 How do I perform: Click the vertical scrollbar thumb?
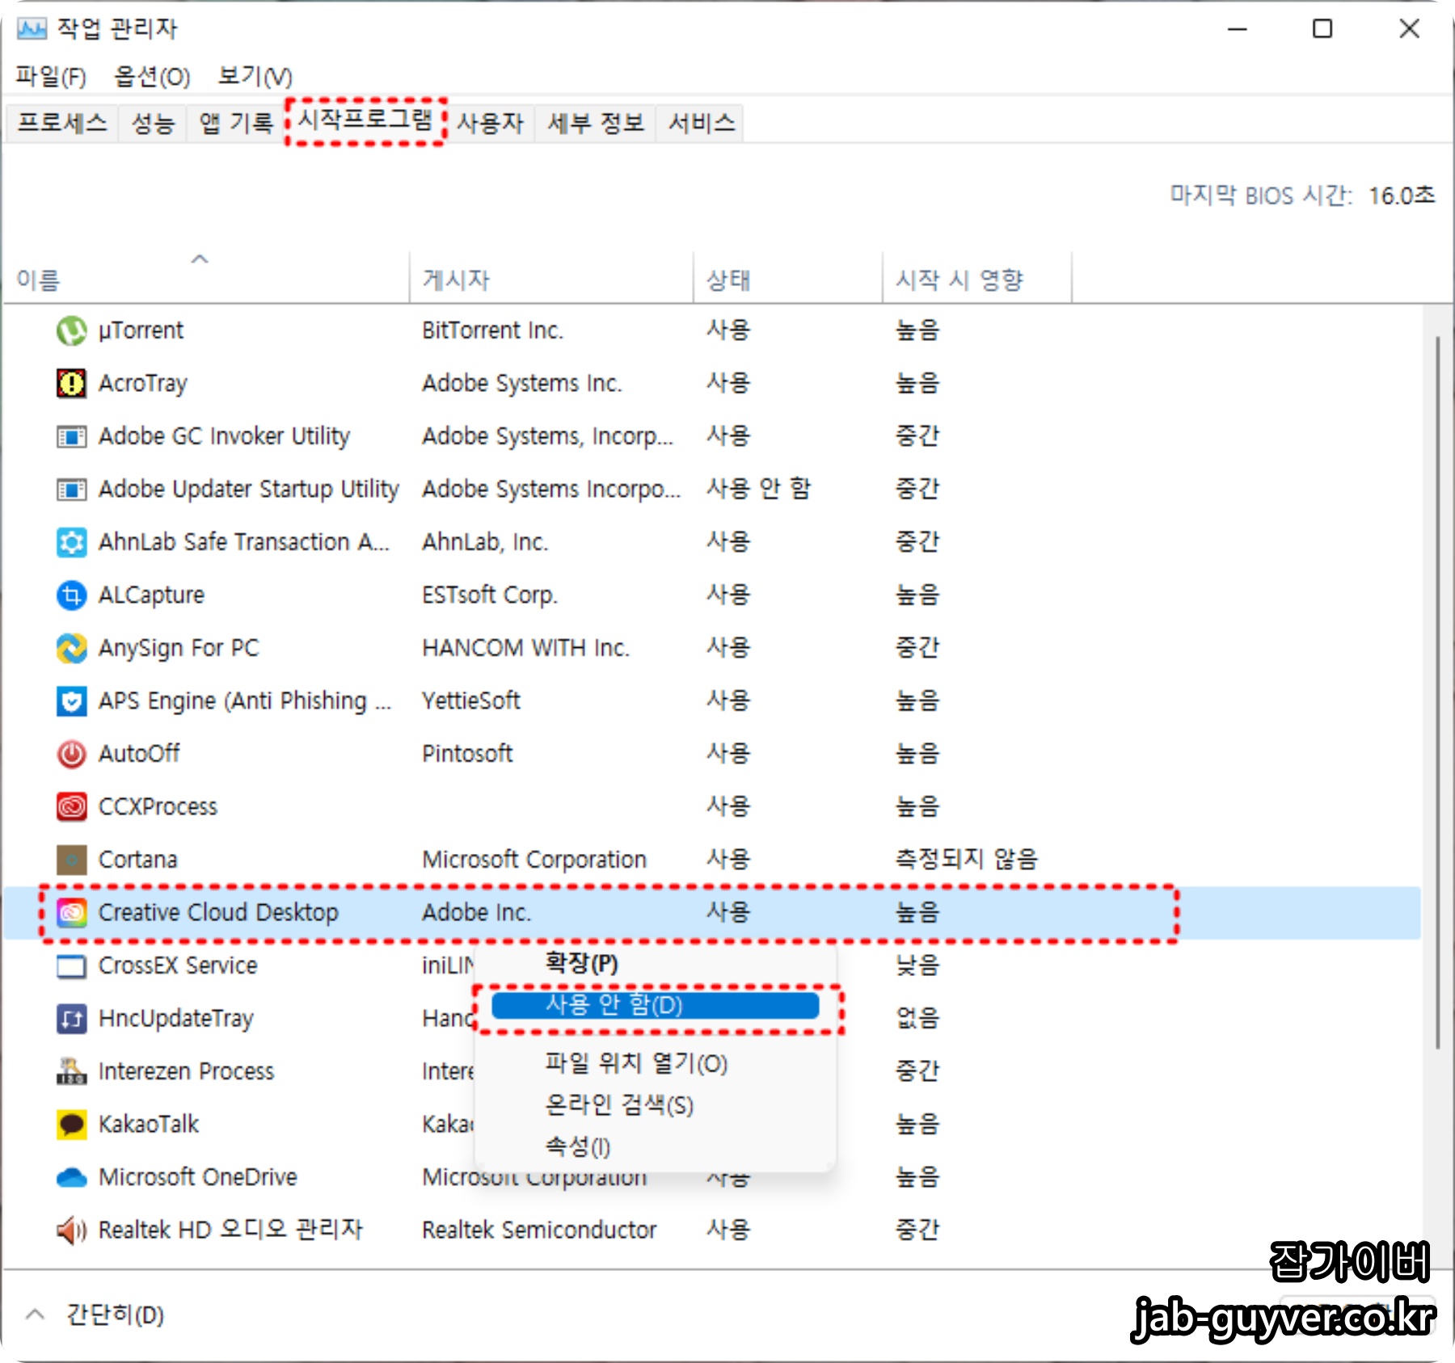1437,693
